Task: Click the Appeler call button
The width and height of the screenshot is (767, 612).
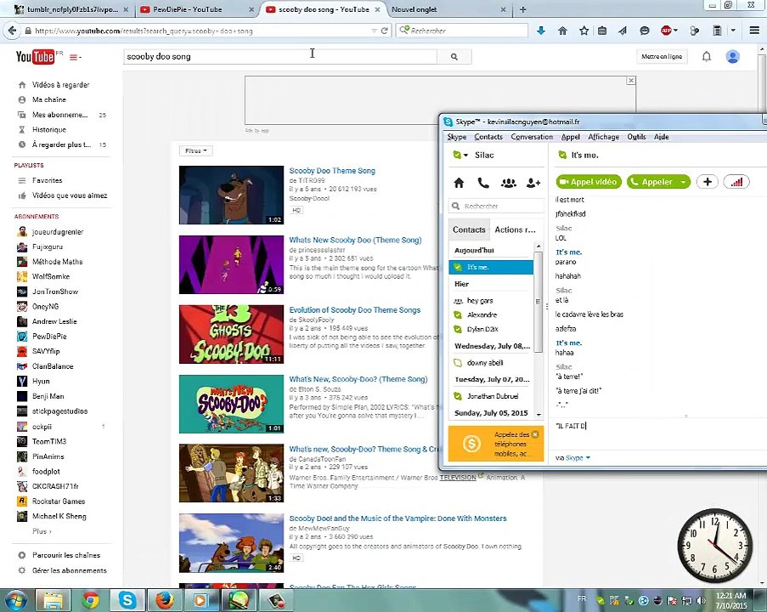Action: [x=652, y=182]
